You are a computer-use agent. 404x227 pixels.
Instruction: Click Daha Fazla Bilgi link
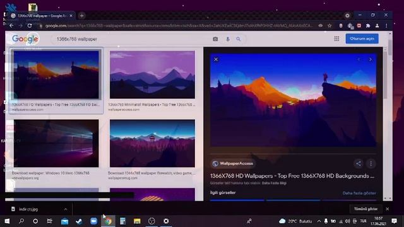pos(274,183)
